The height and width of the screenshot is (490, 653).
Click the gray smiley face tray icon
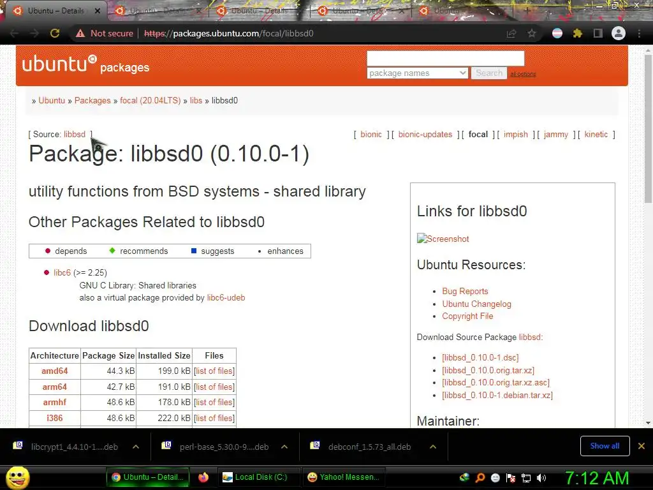(495, 478)
